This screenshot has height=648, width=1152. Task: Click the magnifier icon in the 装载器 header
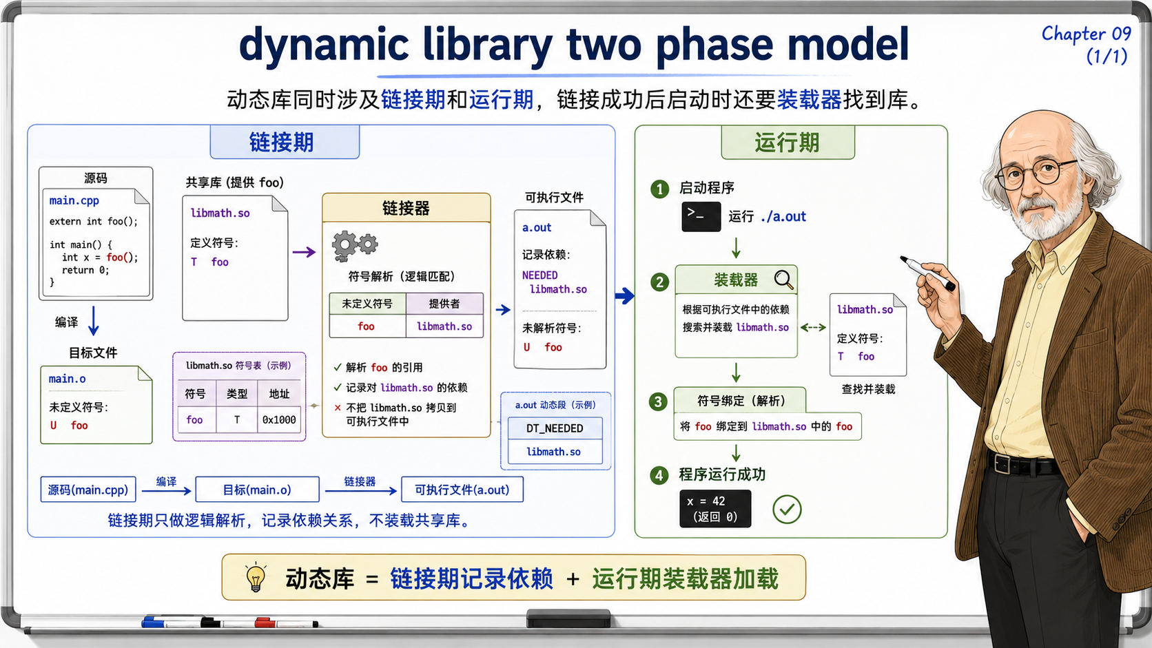pos(783,280)
